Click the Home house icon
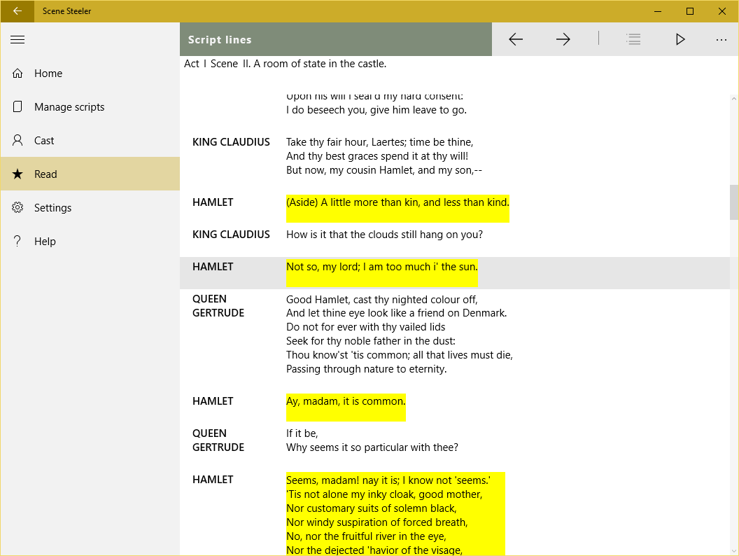This screenshot has height=556, width=739. click(x=17, y=73)
